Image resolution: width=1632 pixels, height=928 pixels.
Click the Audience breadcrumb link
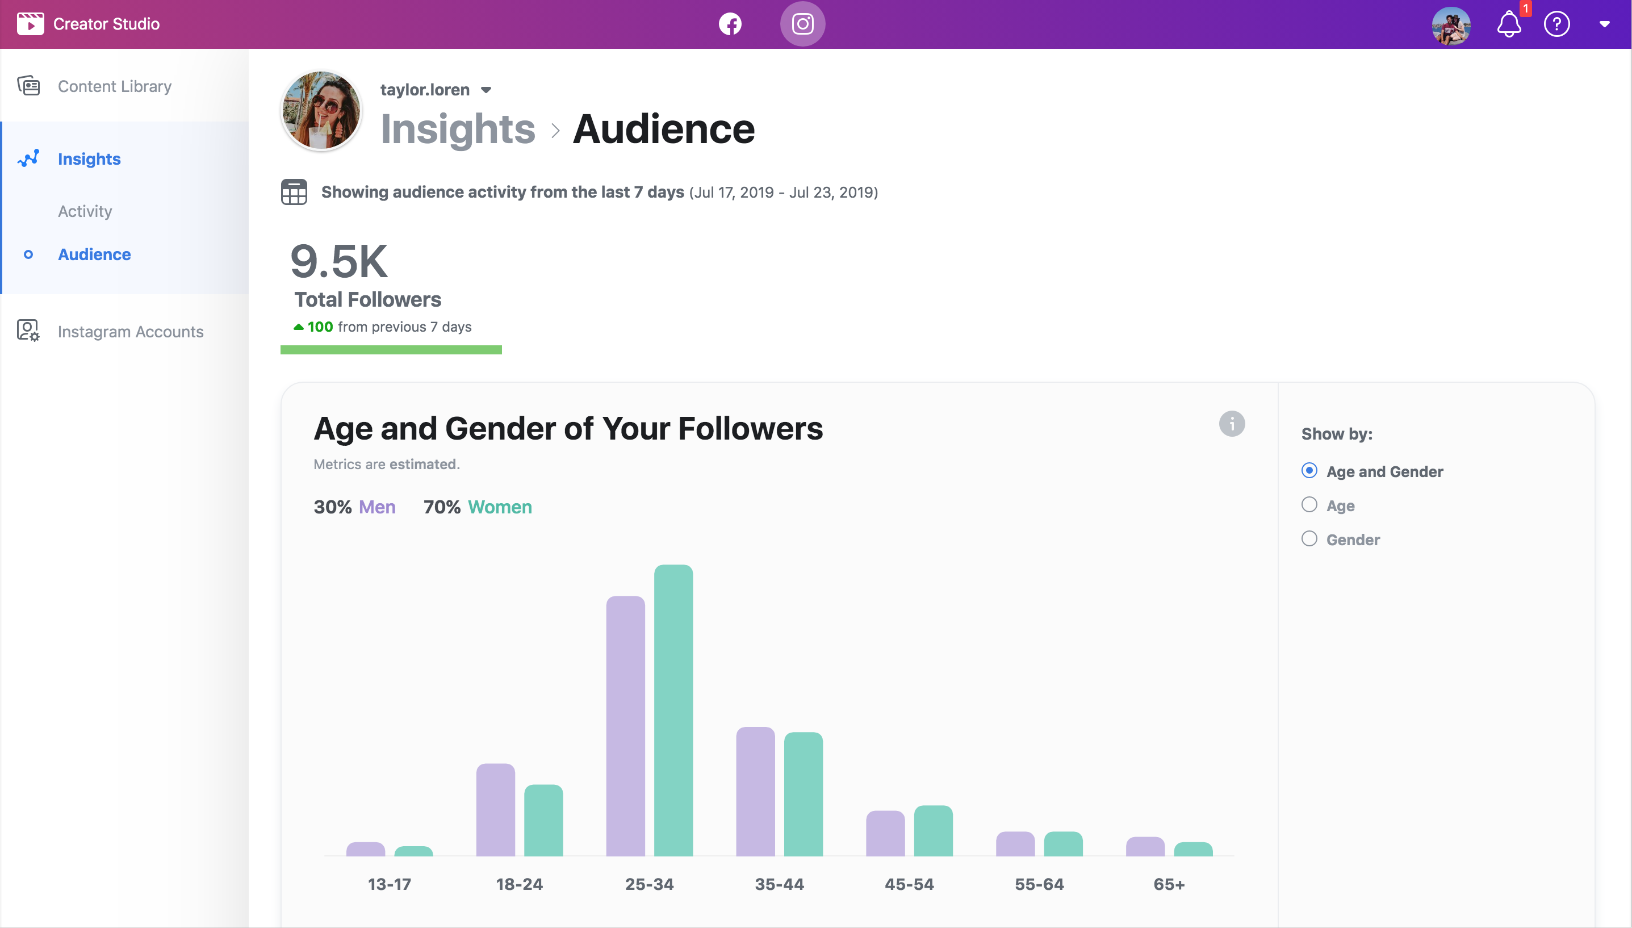click(664, 128)
